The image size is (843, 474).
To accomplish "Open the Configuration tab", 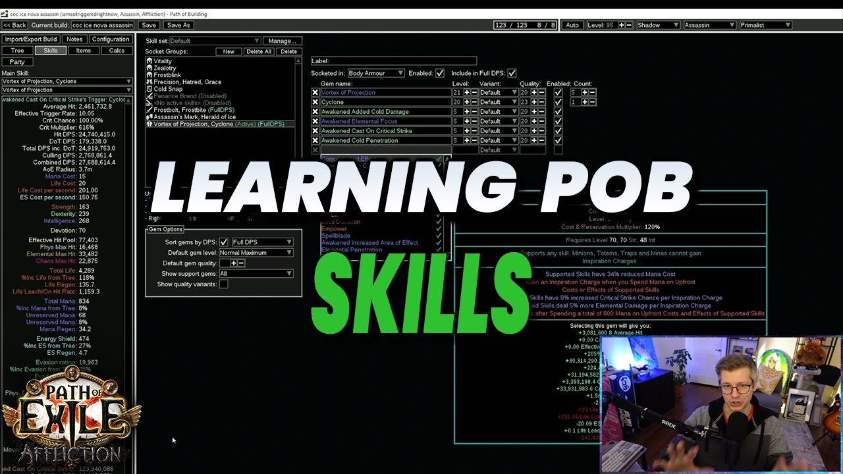I will point(111,39).
